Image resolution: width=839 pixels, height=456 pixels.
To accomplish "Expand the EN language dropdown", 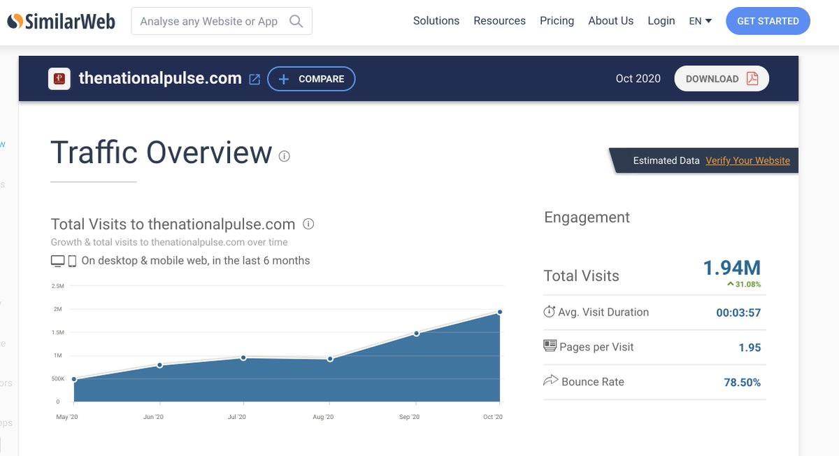I will [x=700, y=21].
